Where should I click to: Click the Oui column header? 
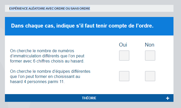123,45
